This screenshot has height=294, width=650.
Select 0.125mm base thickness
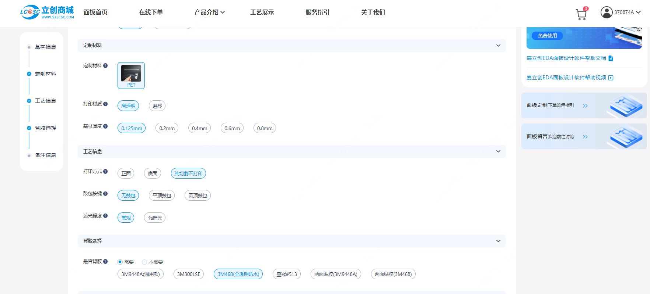pos(132,128)
